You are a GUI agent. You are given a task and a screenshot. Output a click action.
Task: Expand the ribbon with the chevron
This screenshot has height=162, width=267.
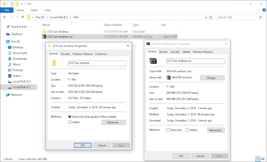259,10
